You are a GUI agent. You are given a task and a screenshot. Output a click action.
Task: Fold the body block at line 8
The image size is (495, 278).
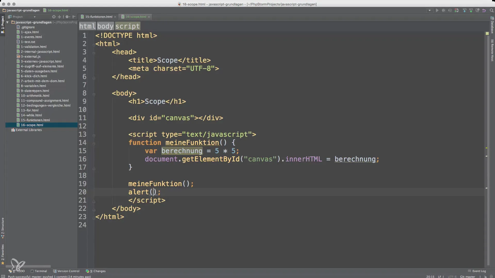94,94
